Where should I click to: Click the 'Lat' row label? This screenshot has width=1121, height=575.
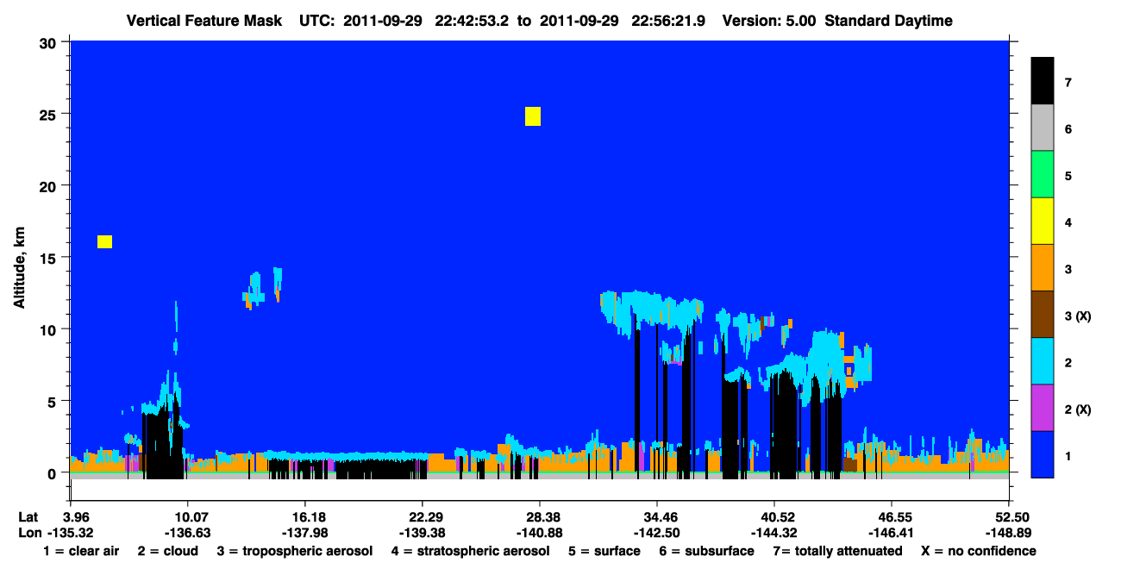tap(28, 516)
